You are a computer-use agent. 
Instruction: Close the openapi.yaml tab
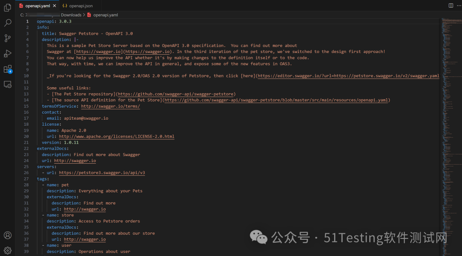[x=54, y=6]
